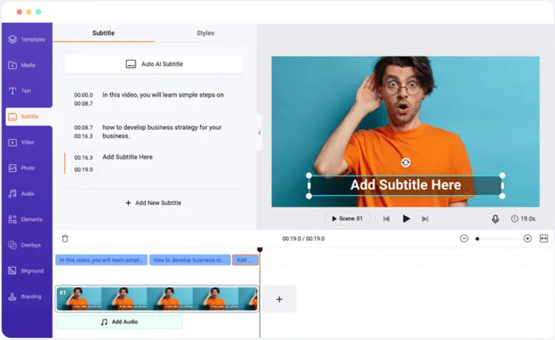Play the video preview
This screenshot has height=340, width=555.
pos(406,219)
